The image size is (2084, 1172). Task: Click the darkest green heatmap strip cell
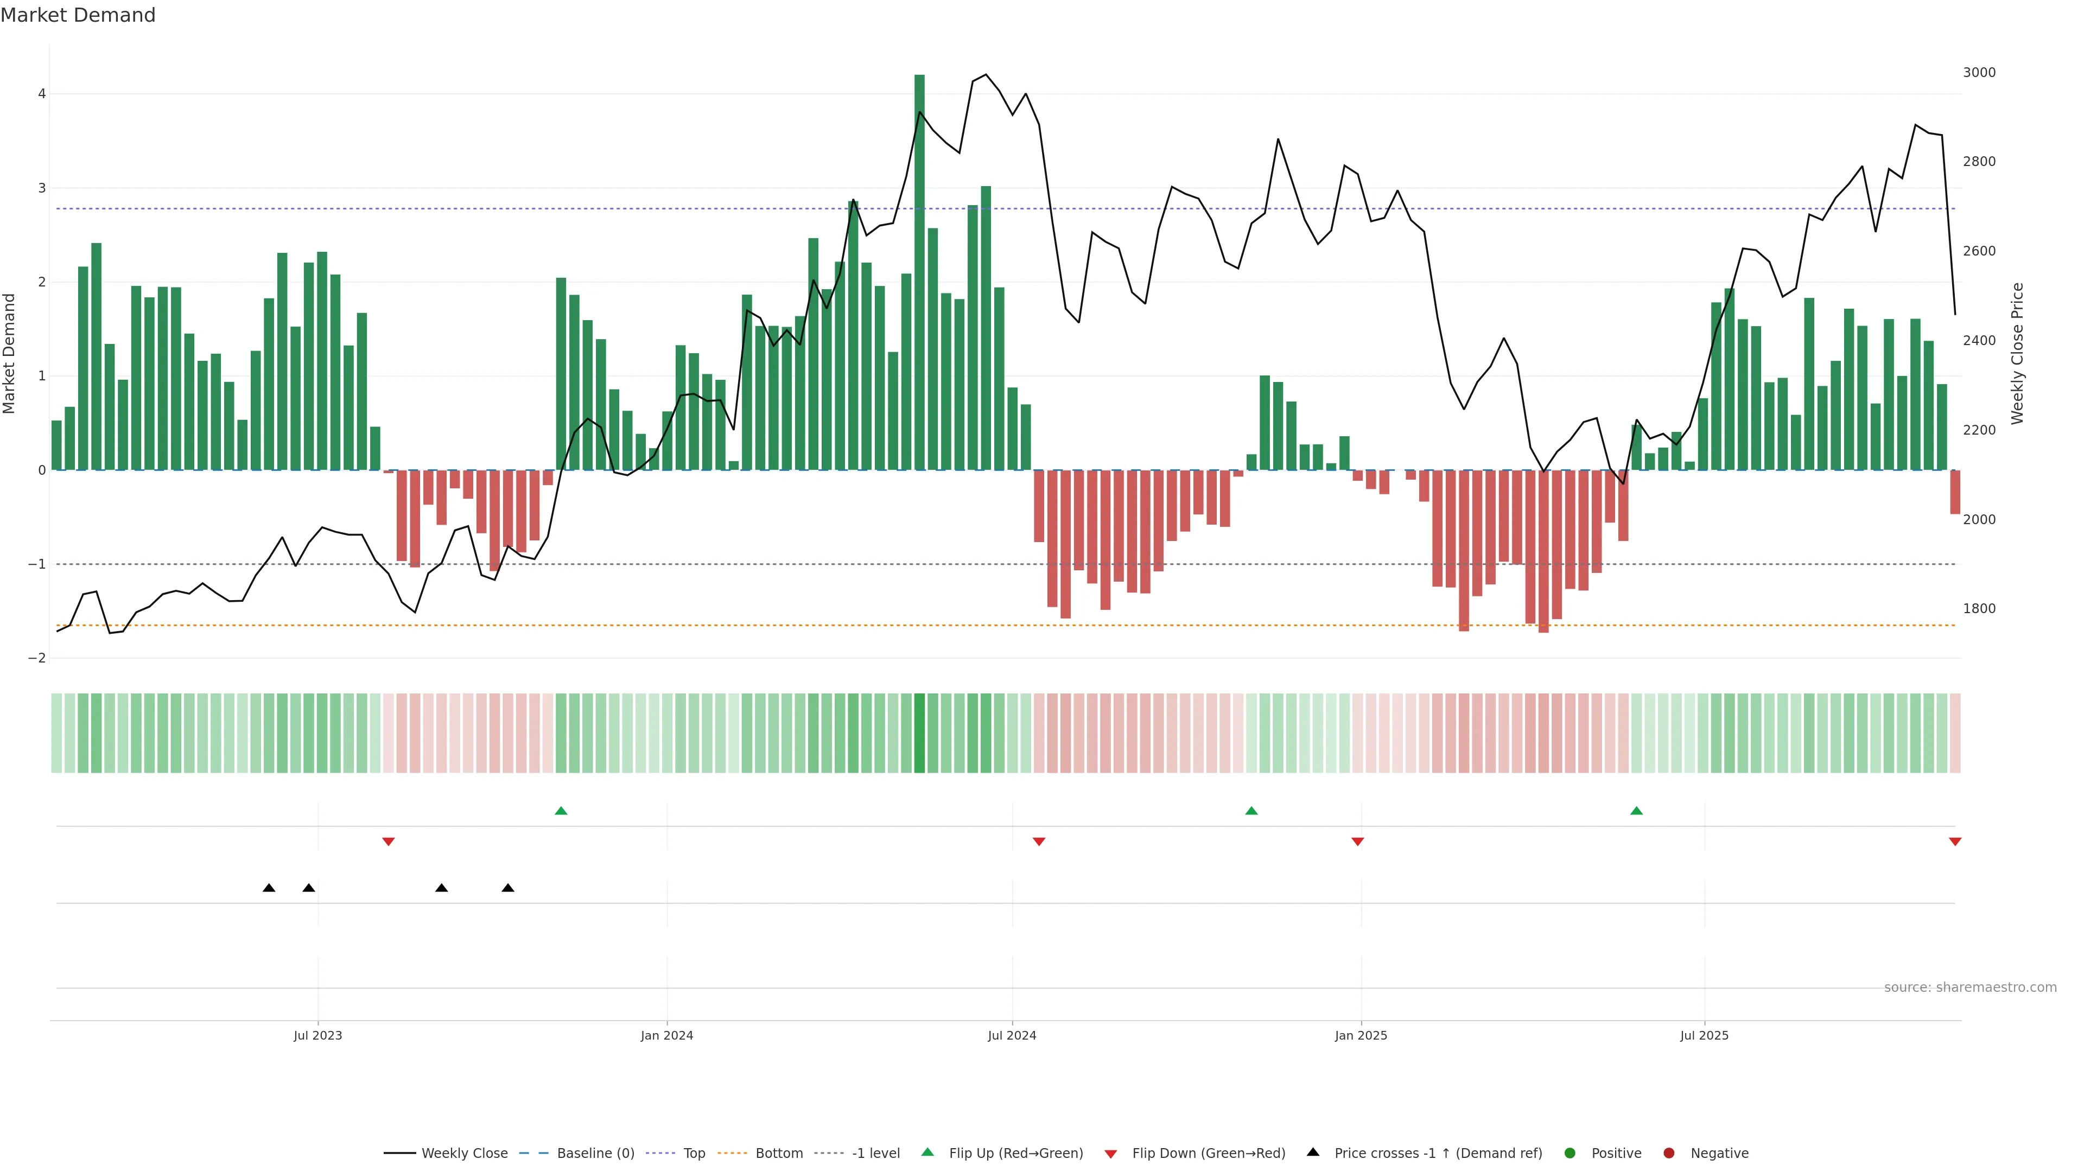tap(919, 733)
